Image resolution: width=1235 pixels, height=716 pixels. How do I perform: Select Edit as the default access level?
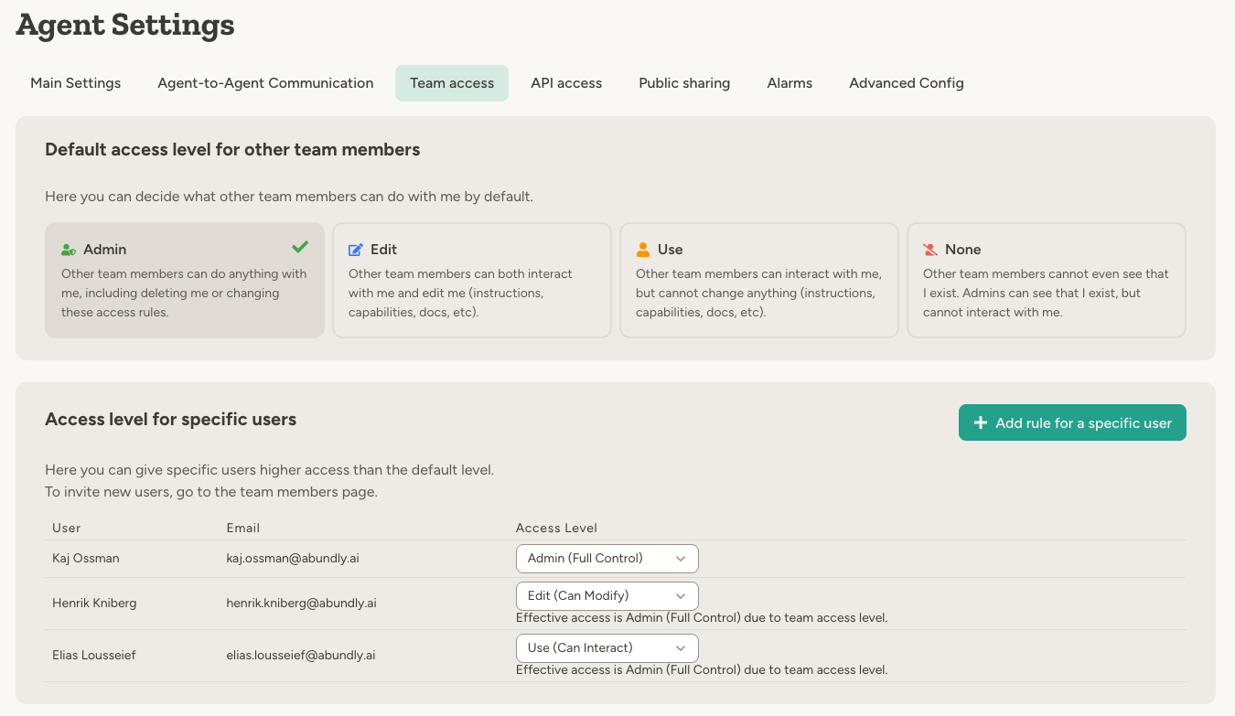pos(471,280)
